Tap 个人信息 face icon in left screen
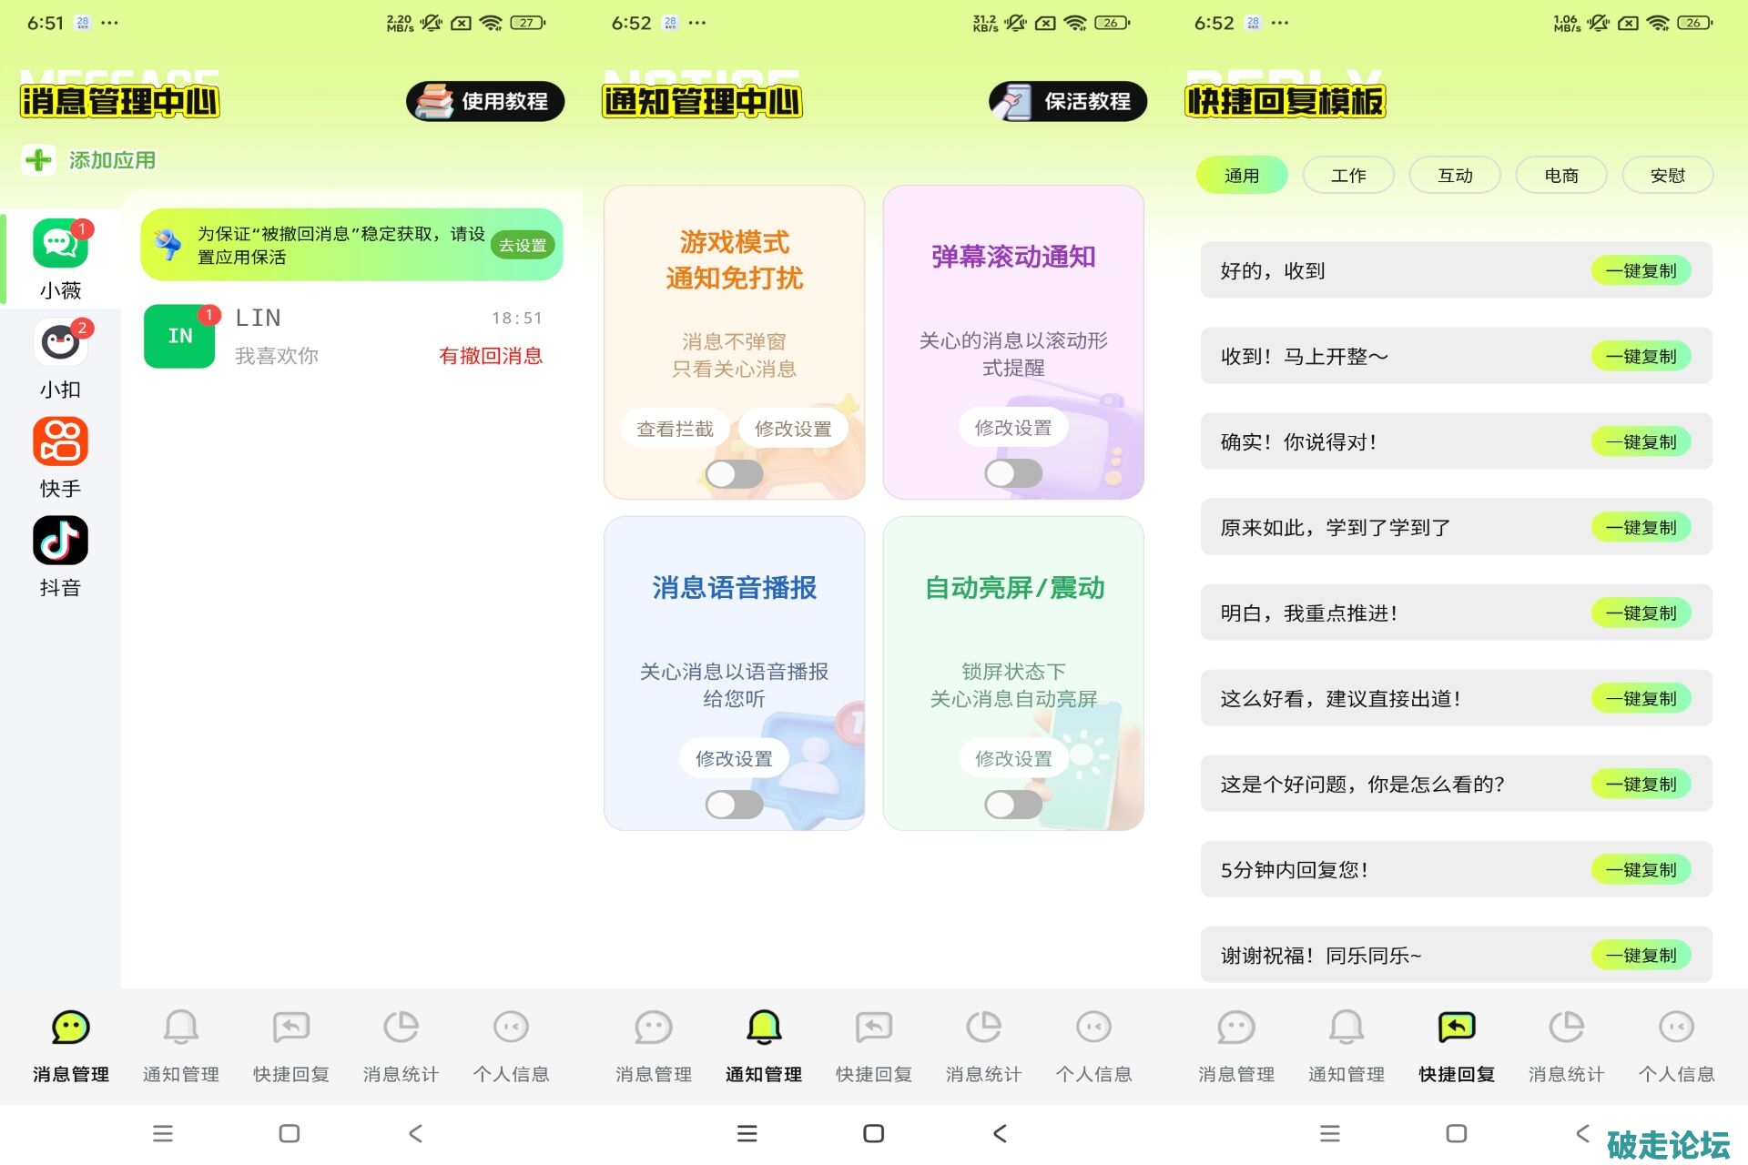The width and height of the screenshot is (1748, 1165). point(511,1028)
